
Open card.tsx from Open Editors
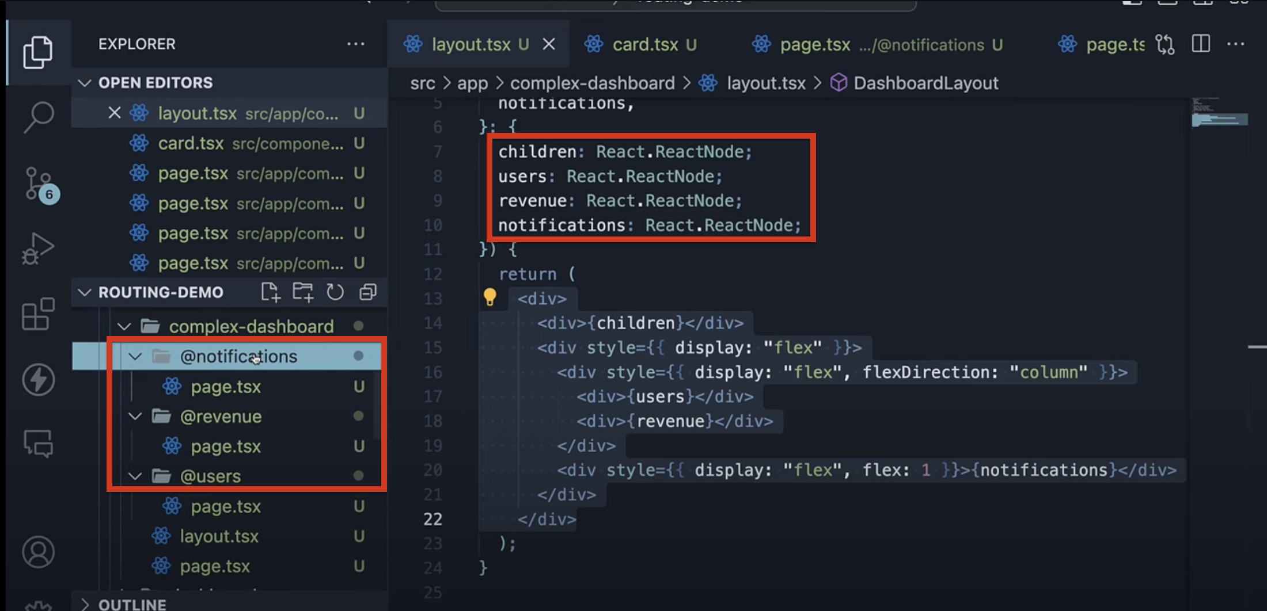[x=229, y=143]
